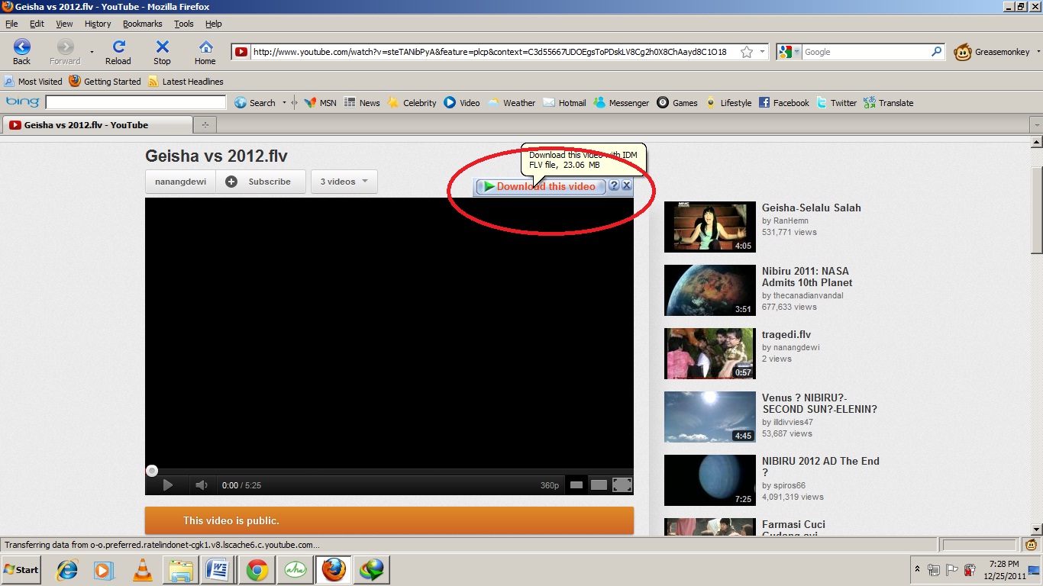Screen dimensions: 1043x586
Task: Open the back/forward history dropdown arrow
Action: [92, 52]
